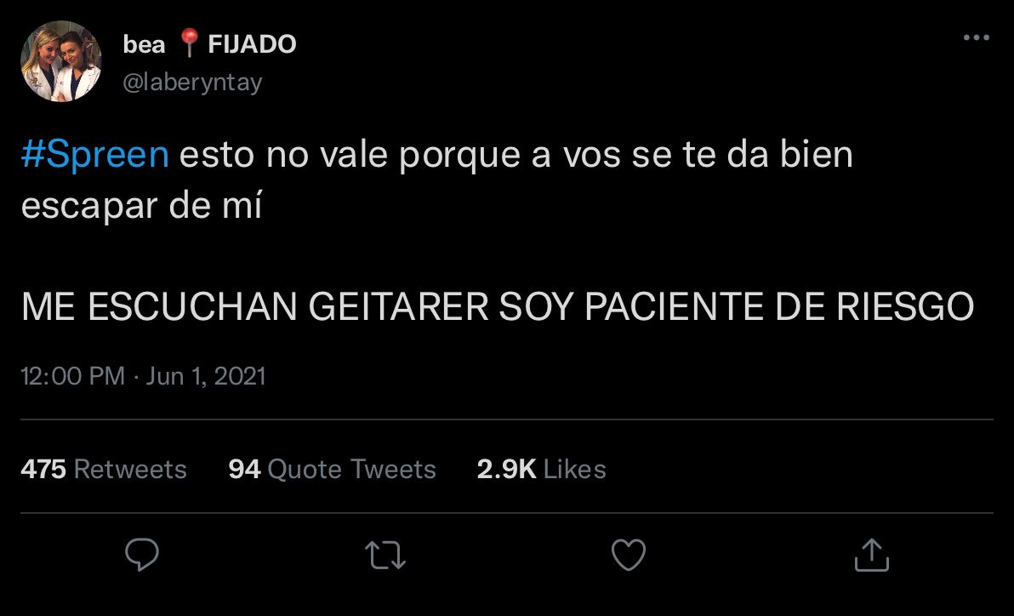View the 2.9K Likes list
1014x616 pixels.
click(x=541, y=469)
